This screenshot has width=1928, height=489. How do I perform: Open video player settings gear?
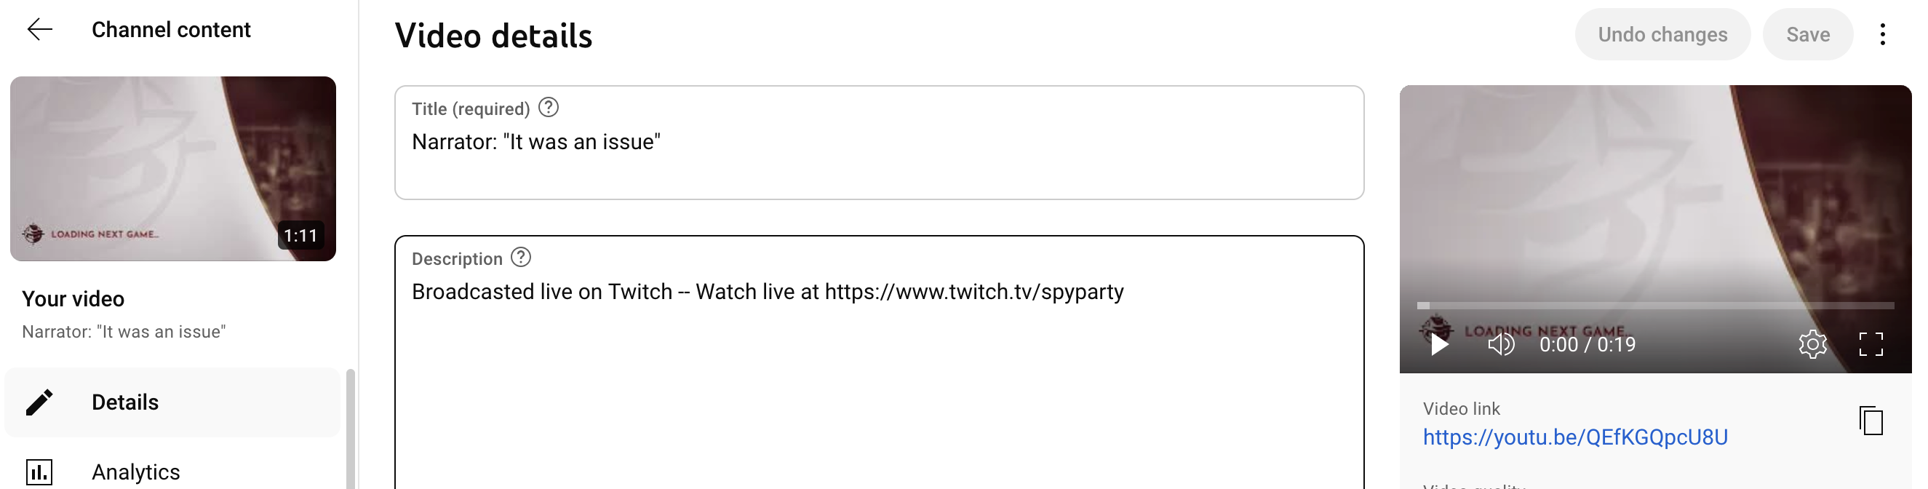[1812, 344]
